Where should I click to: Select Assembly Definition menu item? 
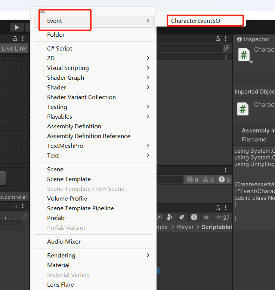click(93, 126)
